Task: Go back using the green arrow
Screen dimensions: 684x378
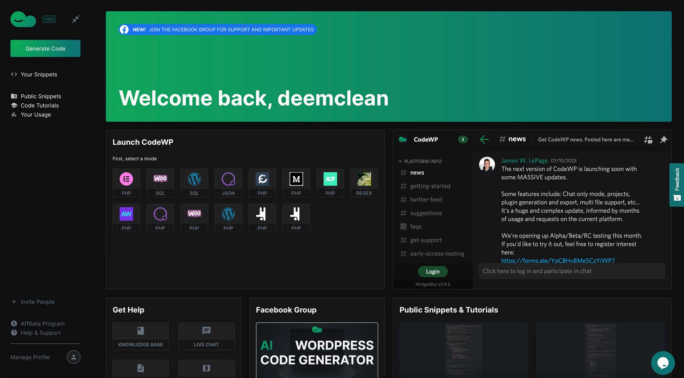Action: pos(484,139)
